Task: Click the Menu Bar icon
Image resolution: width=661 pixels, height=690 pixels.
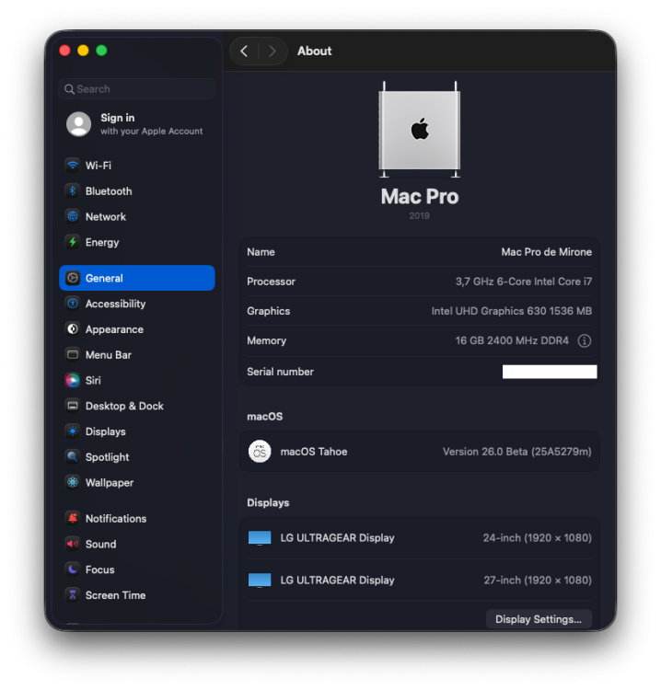Action: (x=73, y=355)
